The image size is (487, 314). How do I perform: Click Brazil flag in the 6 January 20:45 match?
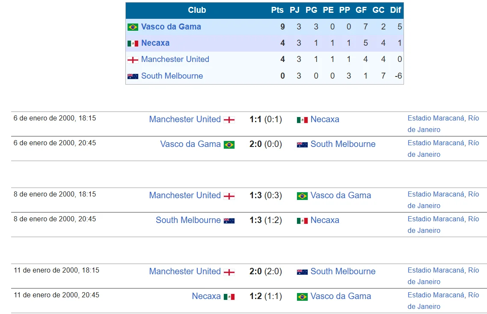[x=229, y=144]
